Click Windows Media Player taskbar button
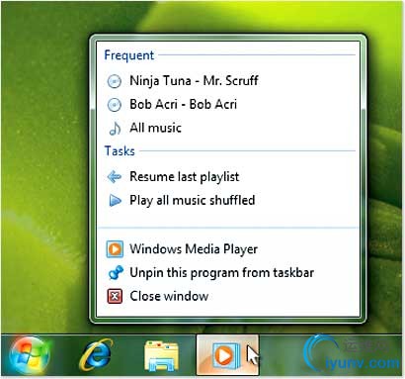The image size is (405, 379). click(x=227, y=355)
